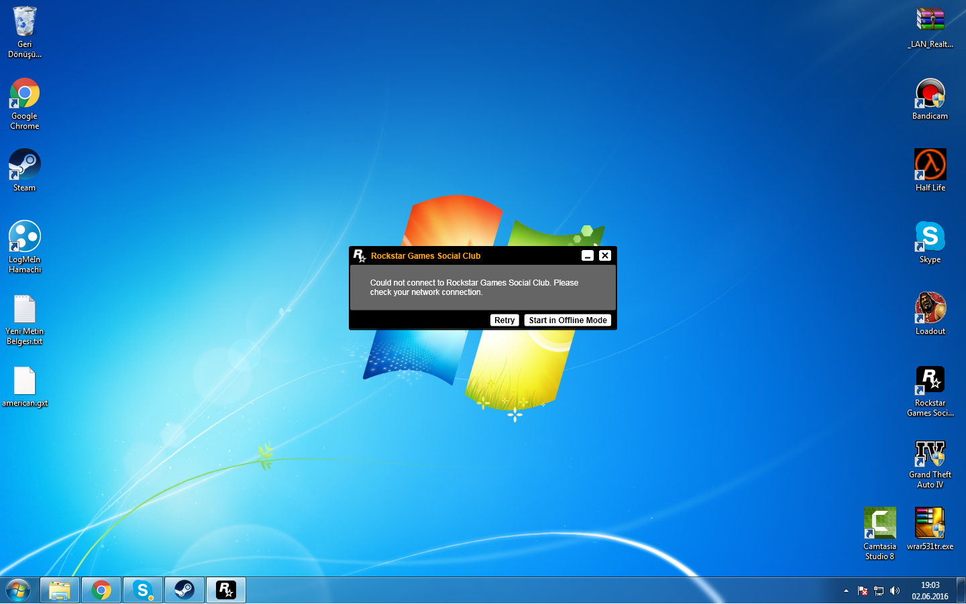Open Chrome from the taskbar
966x604 pixels.
click(x=101, y=590)
